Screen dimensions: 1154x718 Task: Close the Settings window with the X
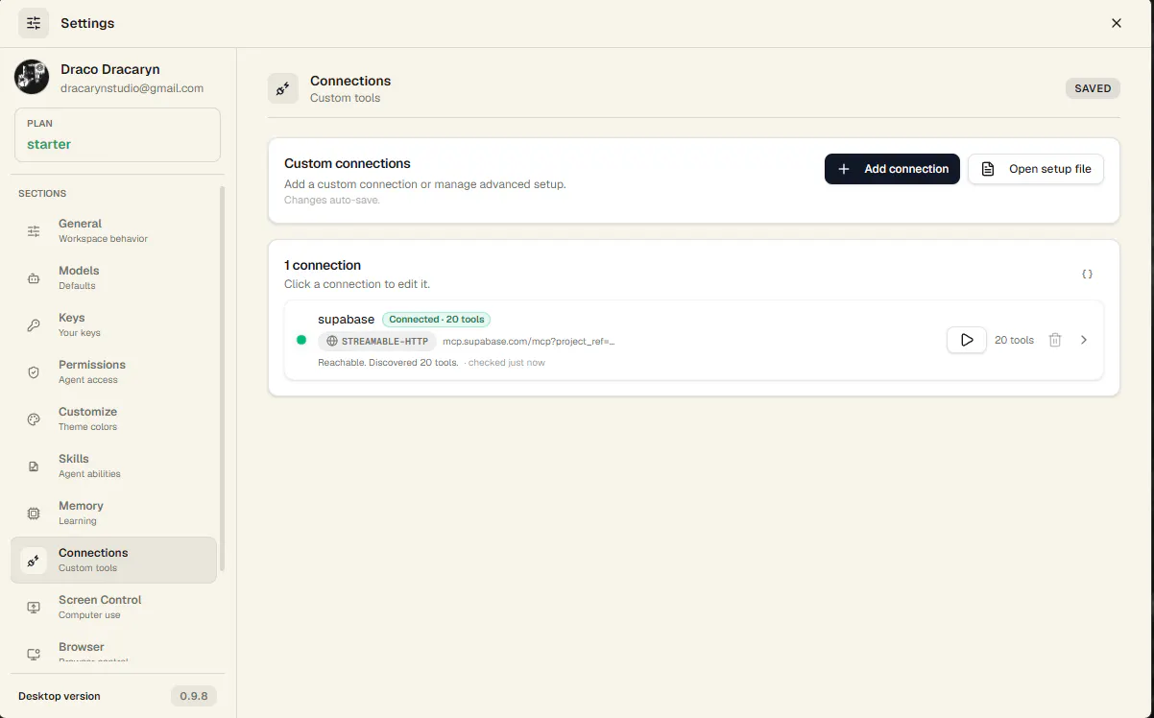tap(1117, 23)
